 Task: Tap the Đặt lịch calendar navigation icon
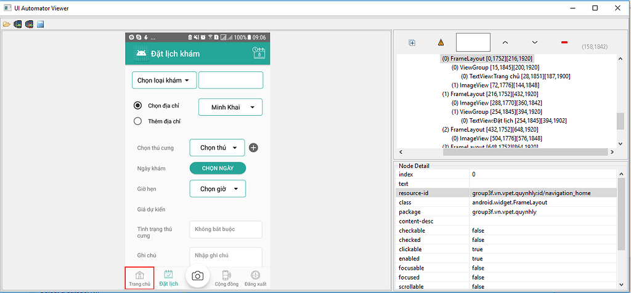pyautogui.click(x=169, y=275)
